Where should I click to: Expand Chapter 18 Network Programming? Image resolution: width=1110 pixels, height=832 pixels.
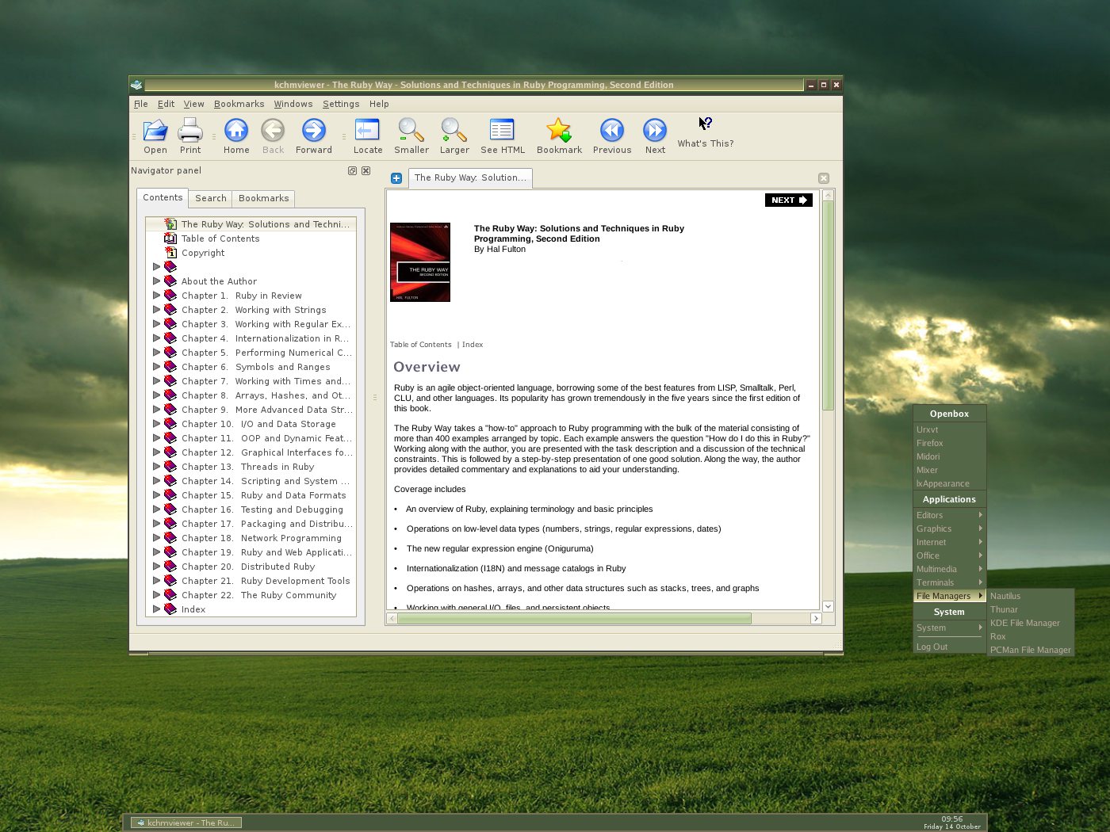pyautogui.click(x=156, y=538)
